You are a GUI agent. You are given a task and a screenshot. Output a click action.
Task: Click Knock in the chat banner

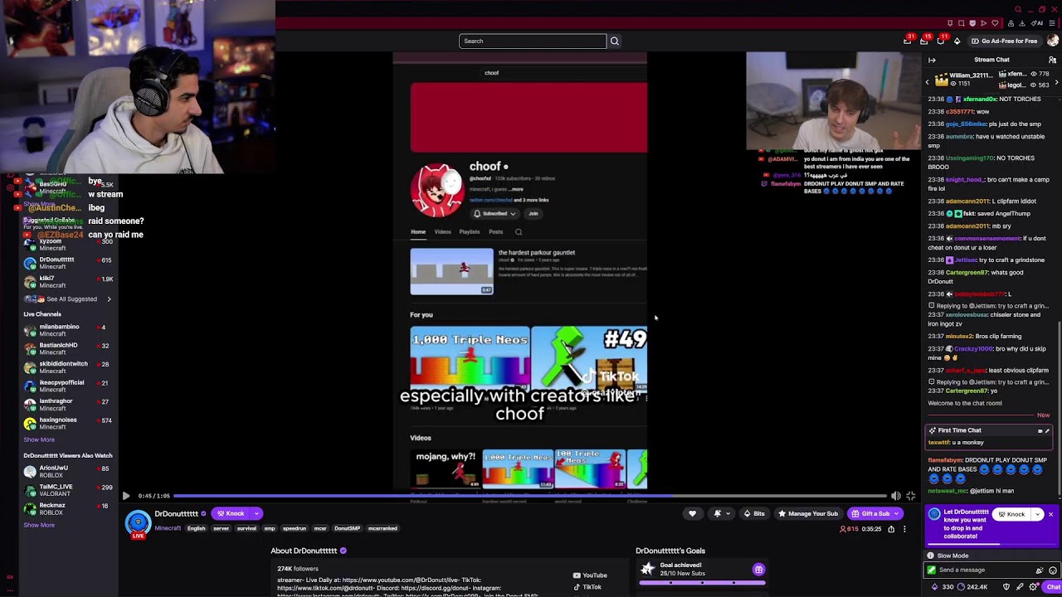tap(1012, 515)
